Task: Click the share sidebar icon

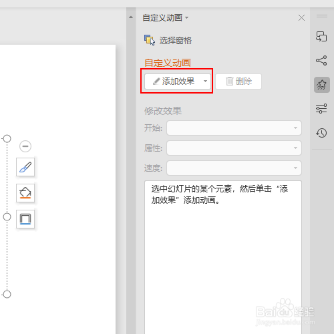Action: 321,60
